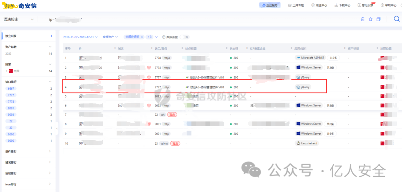The width and height of the screenshot is (402, 192).
Task: Click the Microsoft ASP.NET component tag
Action: point(310,58)
